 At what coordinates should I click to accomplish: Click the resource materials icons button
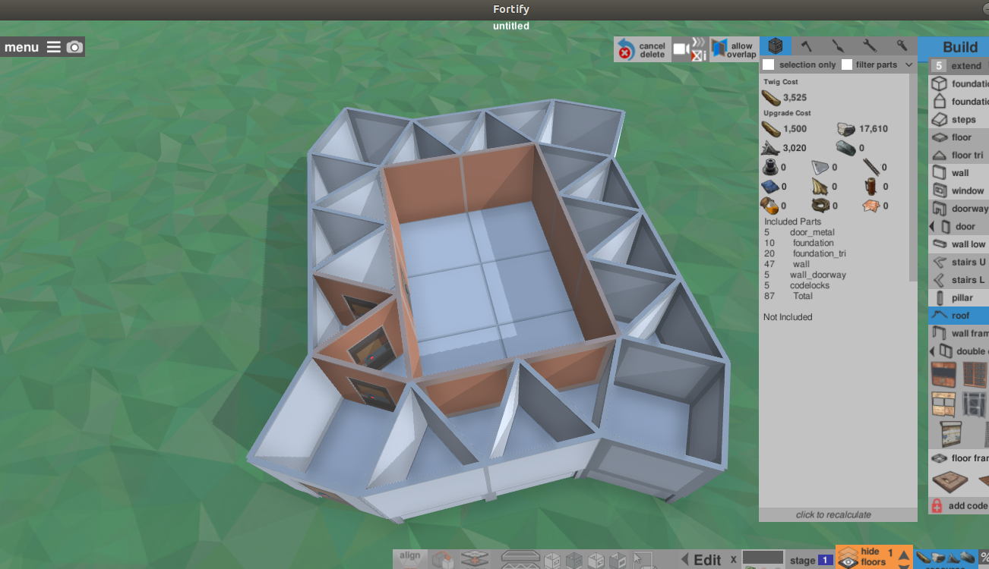[x=946, y=559]
